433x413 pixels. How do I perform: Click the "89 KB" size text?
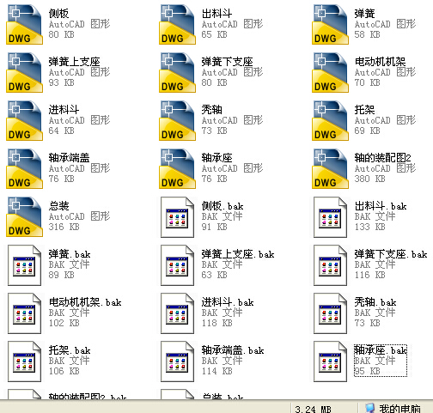(61, 275)
